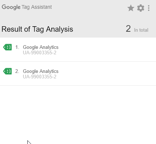Expand the first tag result row
This screenshot has height=144, width=156.
pos(78,50)
